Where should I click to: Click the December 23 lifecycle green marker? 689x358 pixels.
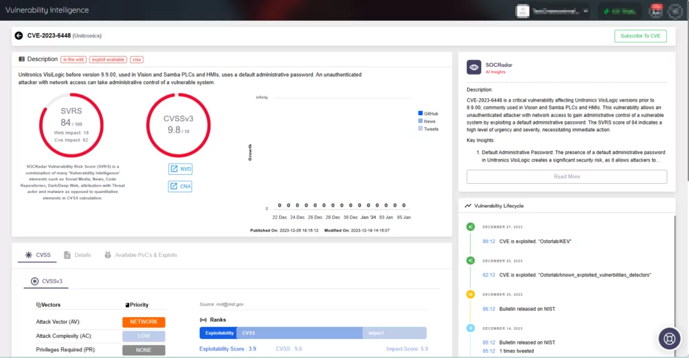(x=470, y=260)
